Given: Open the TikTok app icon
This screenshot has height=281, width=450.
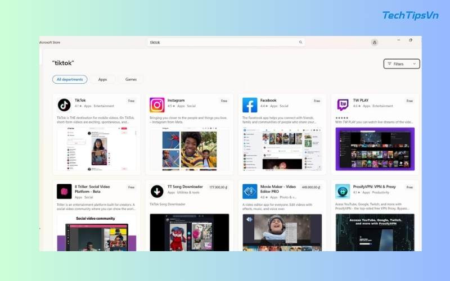Looking at the screenshot, I should click(64, 105).
